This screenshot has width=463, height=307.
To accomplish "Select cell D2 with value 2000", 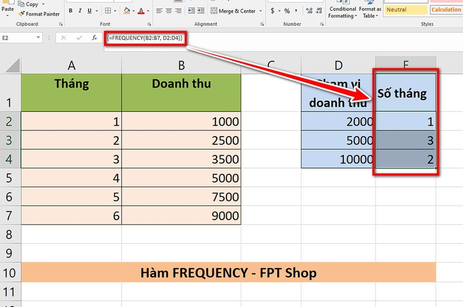I will [339, 121].
